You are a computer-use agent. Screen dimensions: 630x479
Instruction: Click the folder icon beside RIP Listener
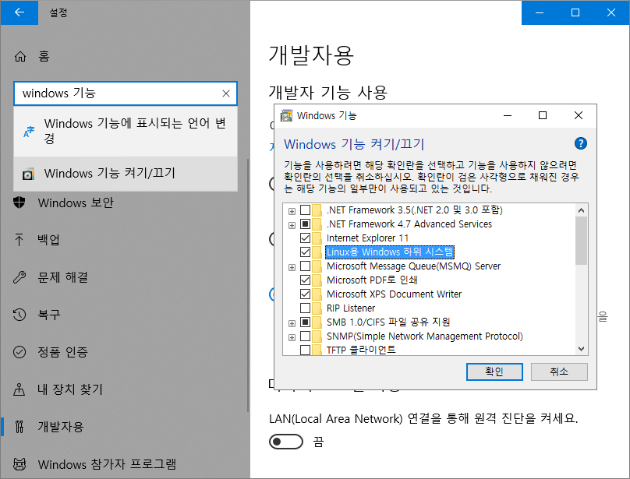pos(317,308)
